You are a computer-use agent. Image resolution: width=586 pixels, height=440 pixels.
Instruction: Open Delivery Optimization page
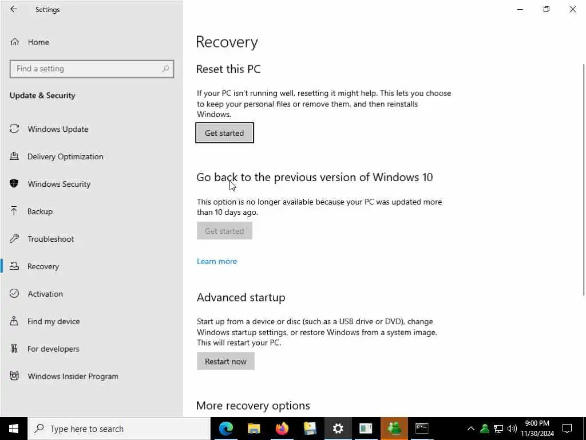(x=65, y=156)
